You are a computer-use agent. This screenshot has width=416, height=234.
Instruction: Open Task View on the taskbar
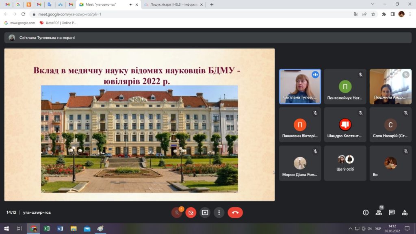click(x=19, y=228)
